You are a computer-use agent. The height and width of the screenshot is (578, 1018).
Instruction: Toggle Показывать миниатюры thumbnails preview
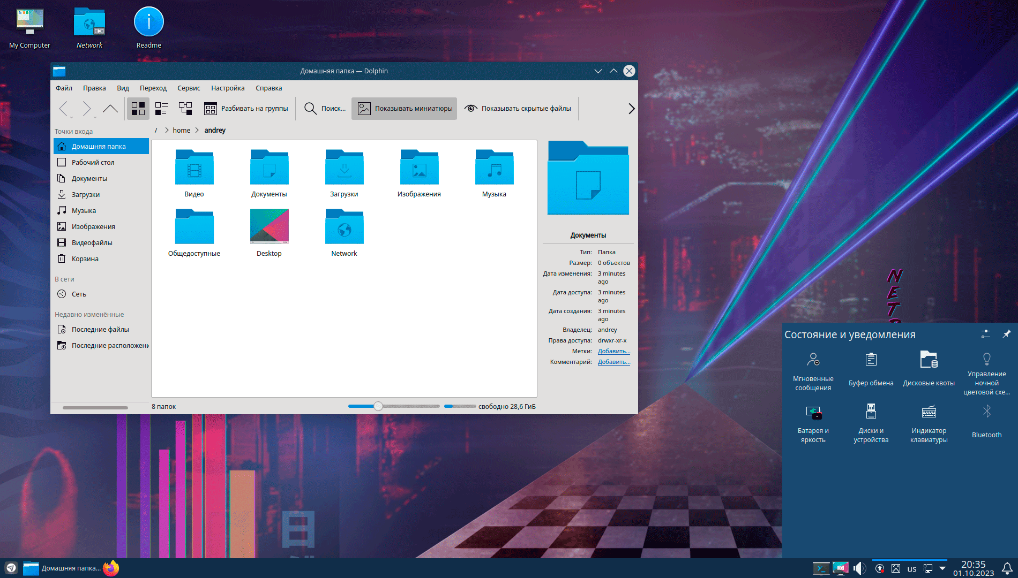(405, 109)
